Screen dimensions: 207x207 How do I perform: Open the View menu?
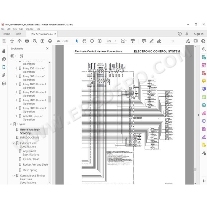(15, 29)
